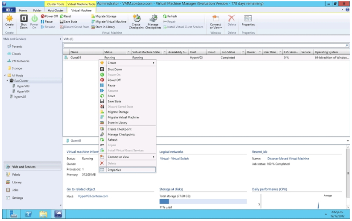Select hyperv02 in the host tree
Screen dimensions: 352x221
click(x=20, y=97)
